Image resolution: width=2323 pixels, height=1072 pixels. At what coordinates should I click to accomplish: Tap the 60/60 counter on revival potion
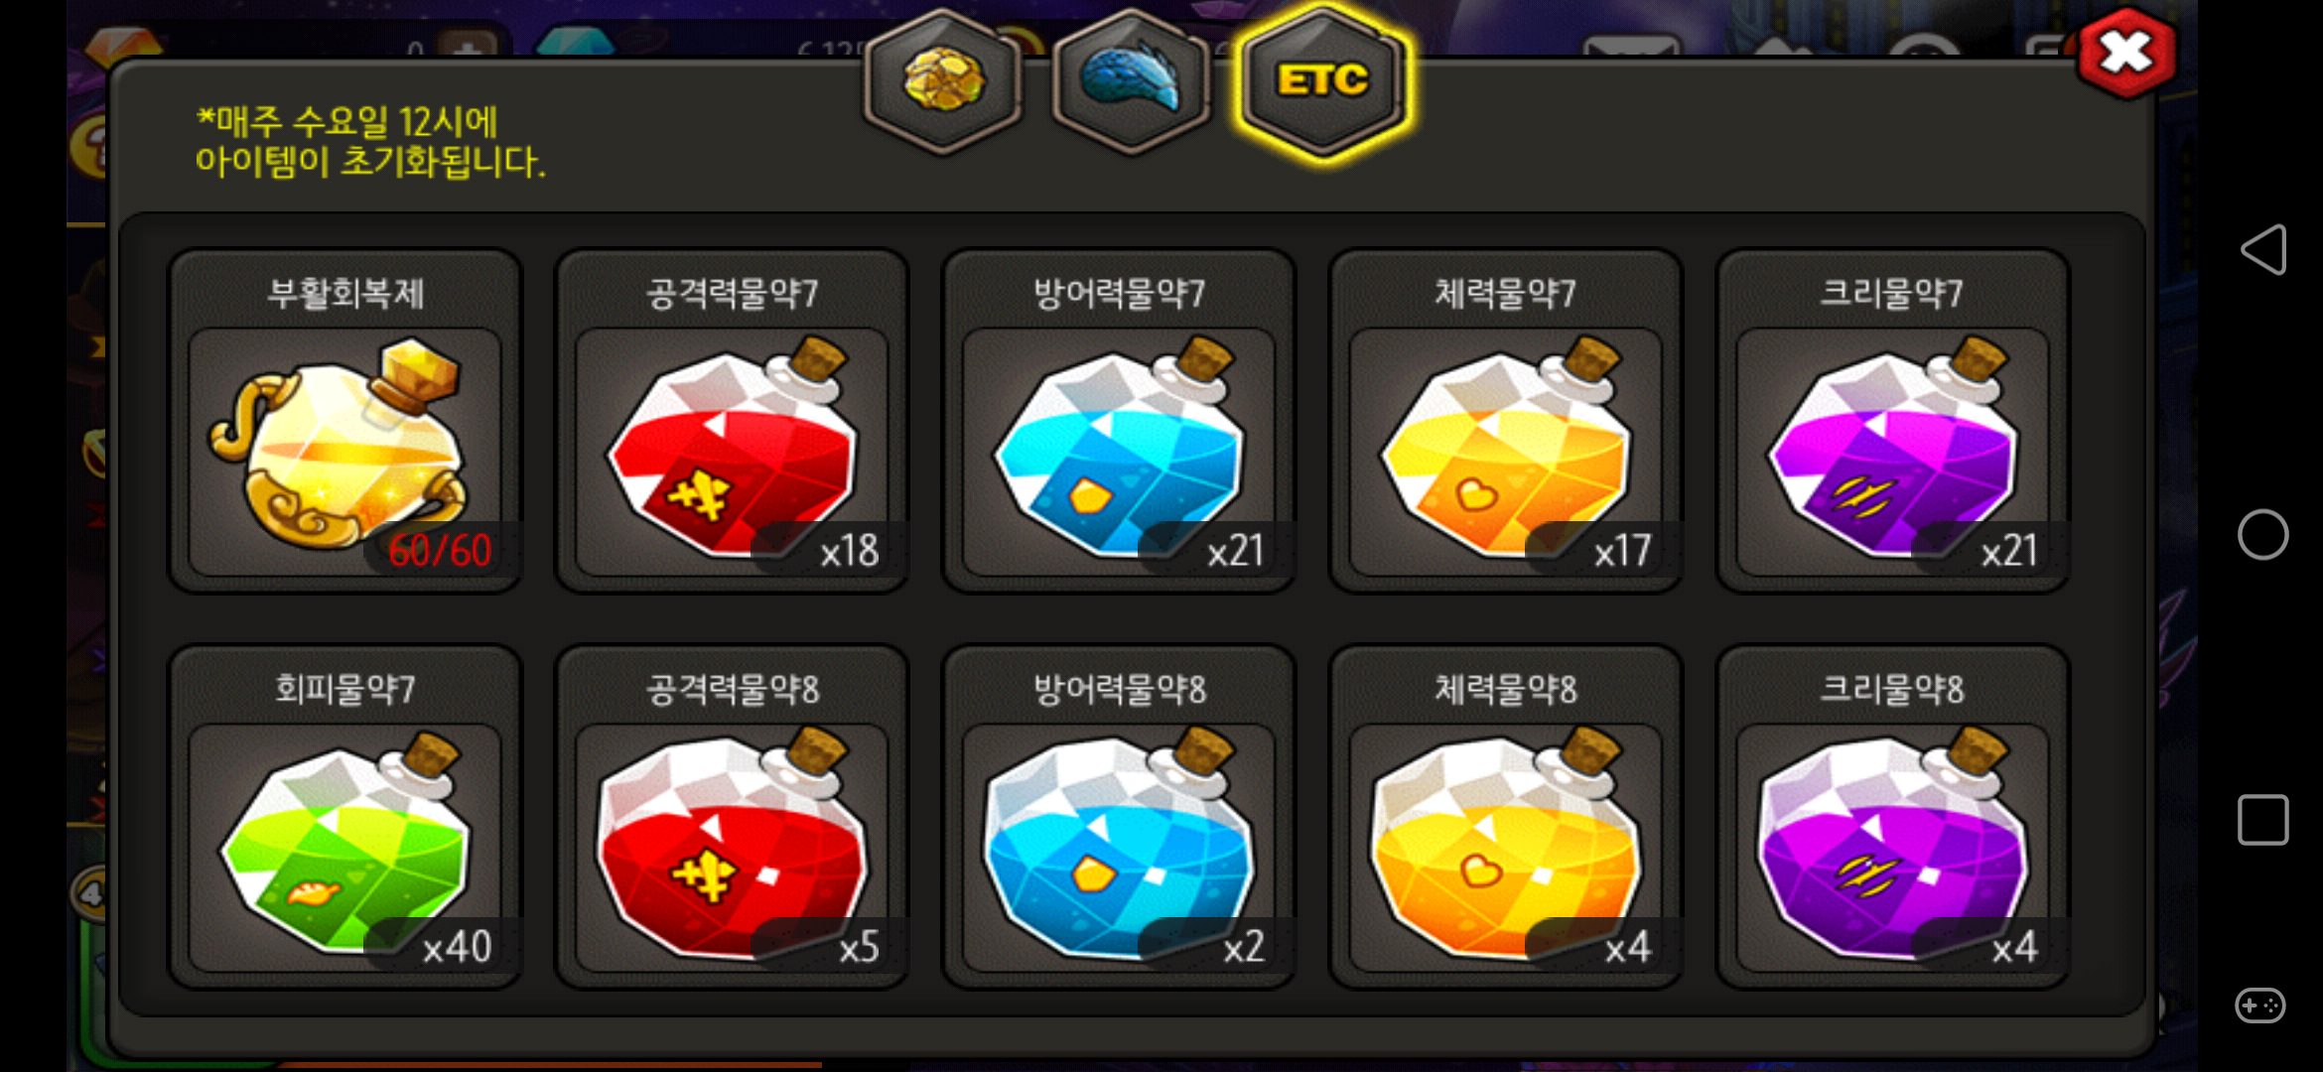(440, 551)
